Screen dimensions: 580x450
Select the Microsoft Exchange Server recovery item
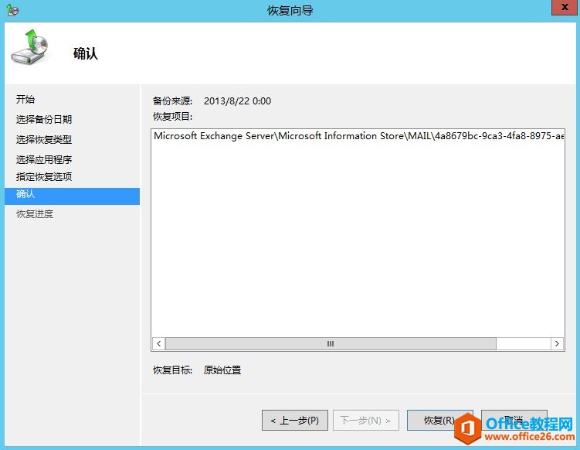358,136
